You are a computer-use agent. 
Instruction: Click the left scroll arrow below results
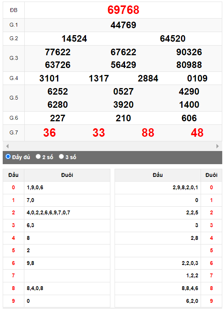coord(7,146)
